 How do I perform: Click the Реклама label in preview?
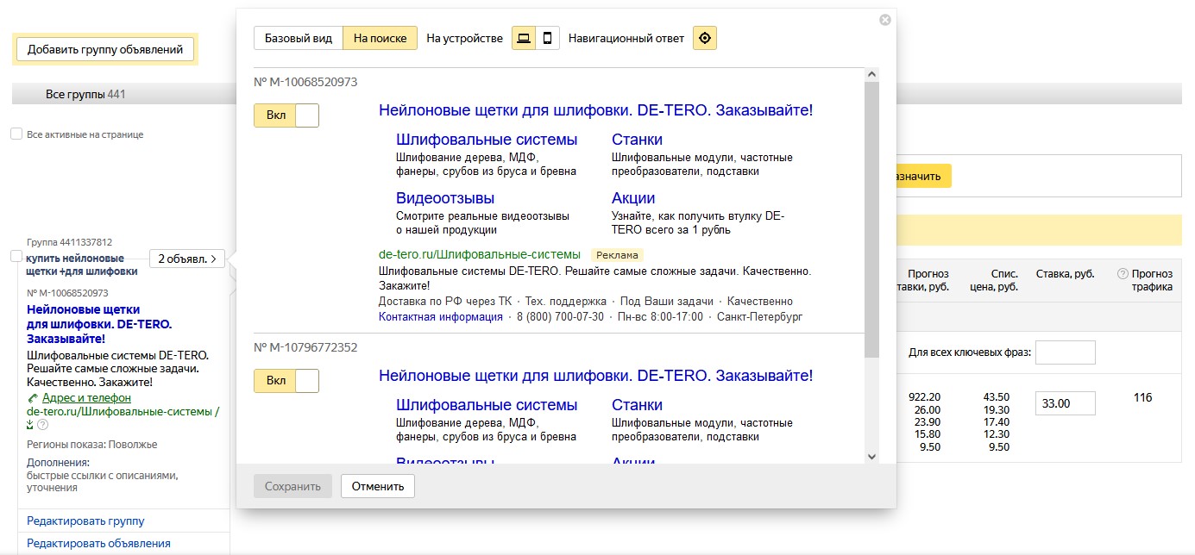(x=617, y=255)
